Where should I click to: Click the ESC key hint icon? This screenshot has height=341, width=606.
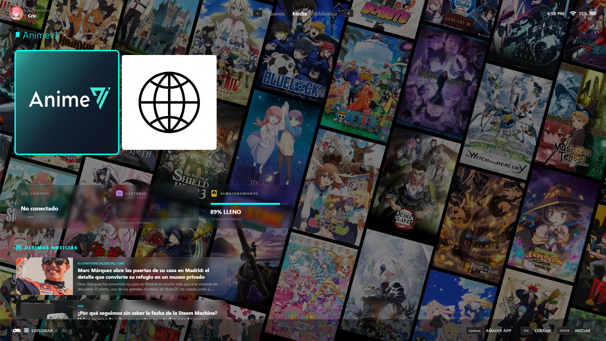click(x=526, y=331)
